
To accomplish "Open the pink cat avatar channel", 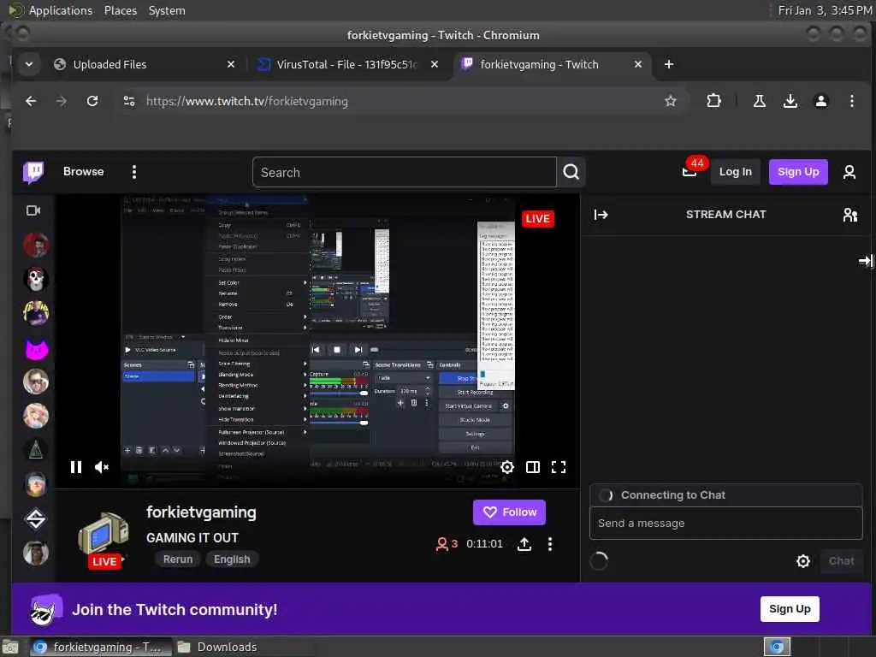I will point(37,350).
